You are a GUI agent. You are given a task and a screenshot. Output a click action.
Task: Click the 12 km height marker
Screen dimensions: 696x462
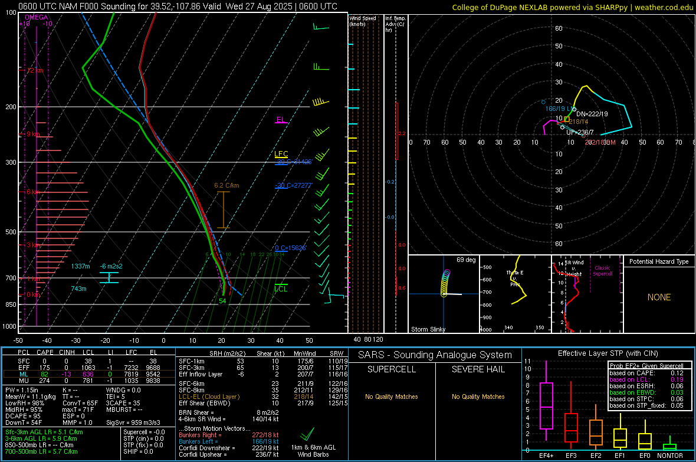pos(35,70)
